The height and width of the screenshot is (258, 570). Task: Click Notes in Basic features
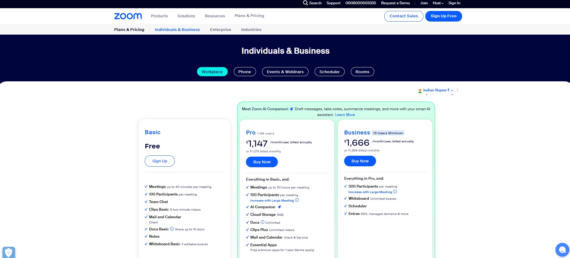pos(154,236)
